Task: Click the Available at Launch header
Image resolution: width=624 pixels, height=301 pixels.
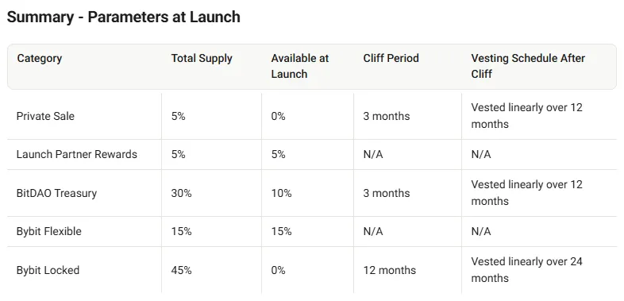Action: (300, 66)
